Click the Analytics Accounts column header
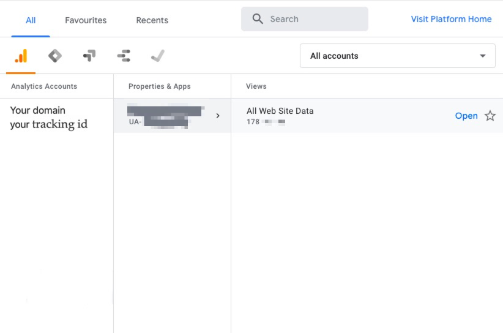The height and width of the screenshot is (333, 503). (x=44, y=86)
